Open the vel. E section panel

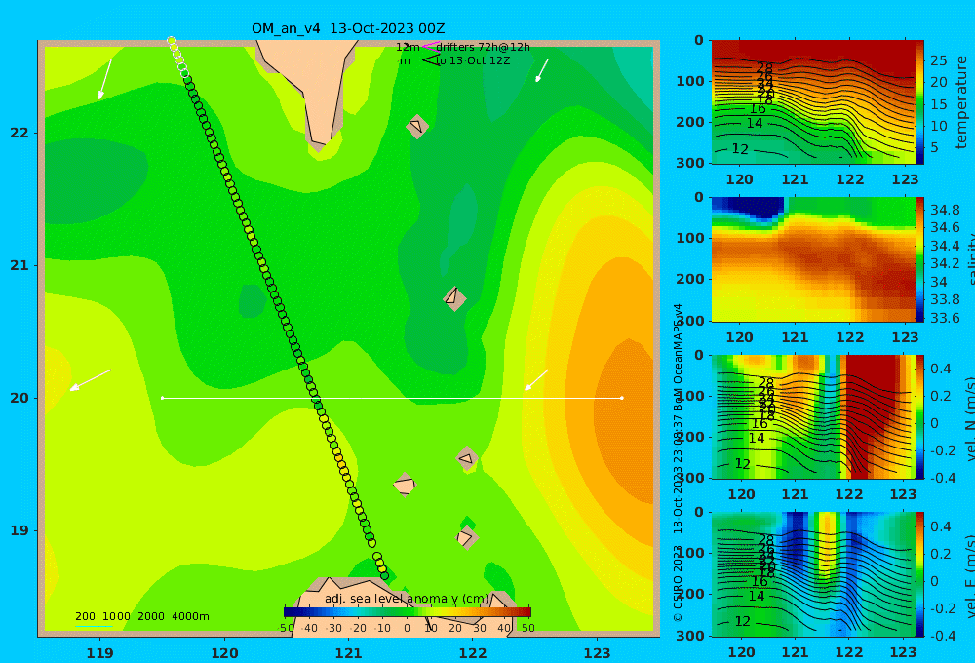[x=813, y=574]
